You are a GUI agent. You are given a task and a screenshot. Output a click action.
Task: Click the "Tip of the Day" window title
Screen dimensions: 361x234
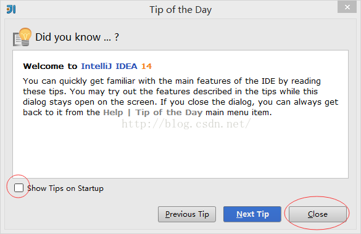click(180, 10)
